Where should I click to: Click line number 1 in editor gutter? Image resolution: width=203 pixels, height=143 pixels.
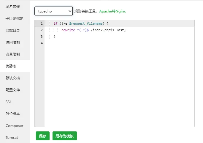pos(42,23)
